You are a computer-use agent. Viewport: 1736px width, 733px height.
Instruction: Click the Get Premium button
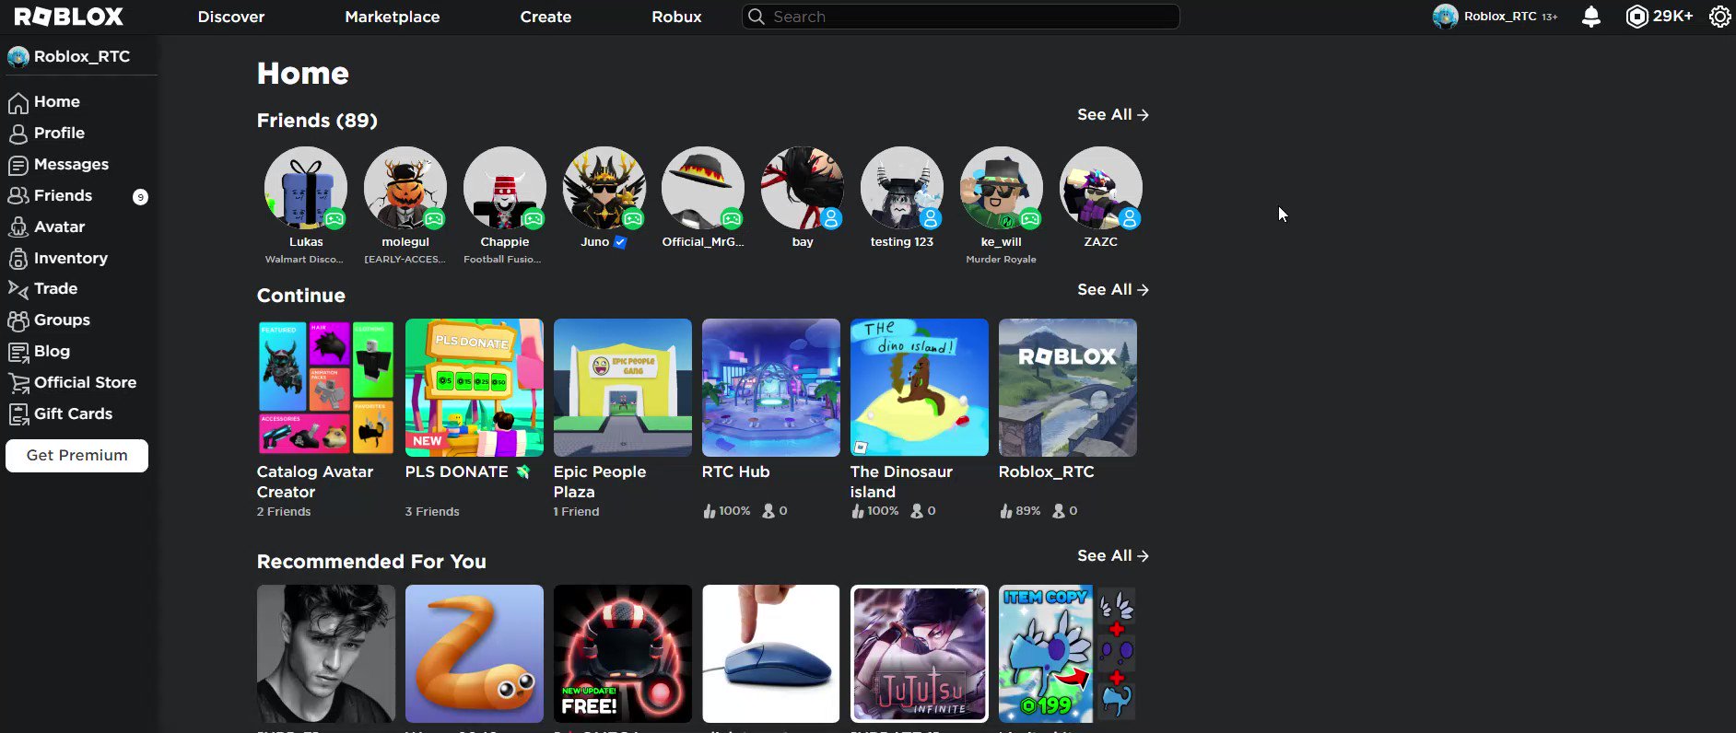76,456
